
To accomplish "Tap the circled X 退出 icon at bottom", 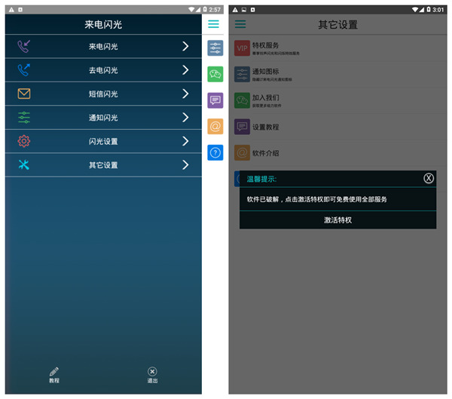I will 152,372.
